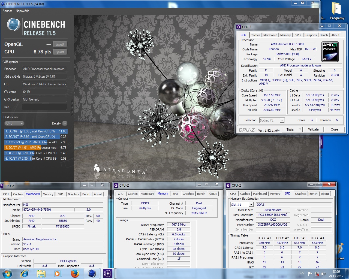349x279 pixels.
Task: Open Windows Media Player taskbar icon
Action: (58, 274)
